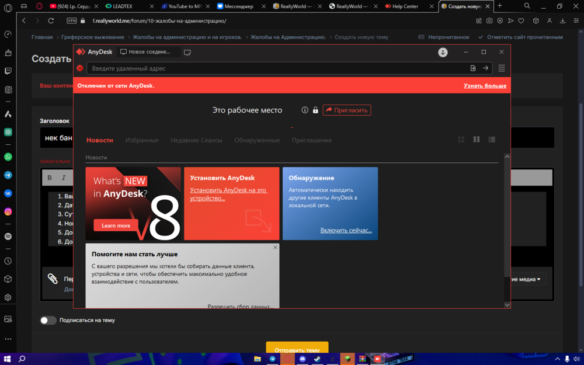Click the Пригласить button
The height and width of the screenshot is (365, 584).
[347, 110]
